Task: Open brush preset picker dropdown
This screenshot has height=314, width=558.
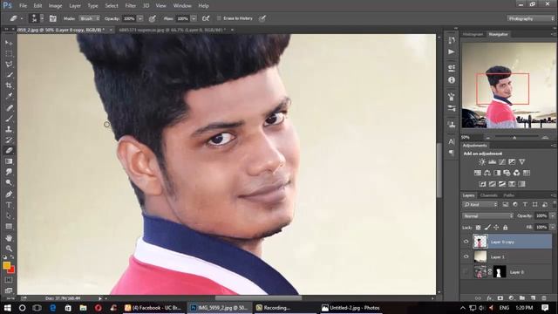Action: 42,18
